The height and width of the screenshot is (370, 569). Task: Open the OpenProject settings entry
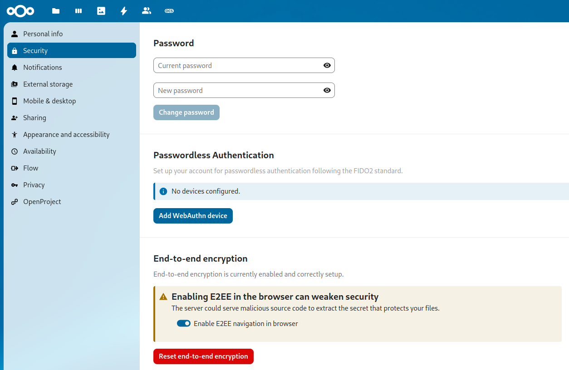pyautogui.click(x=42, y=202)
